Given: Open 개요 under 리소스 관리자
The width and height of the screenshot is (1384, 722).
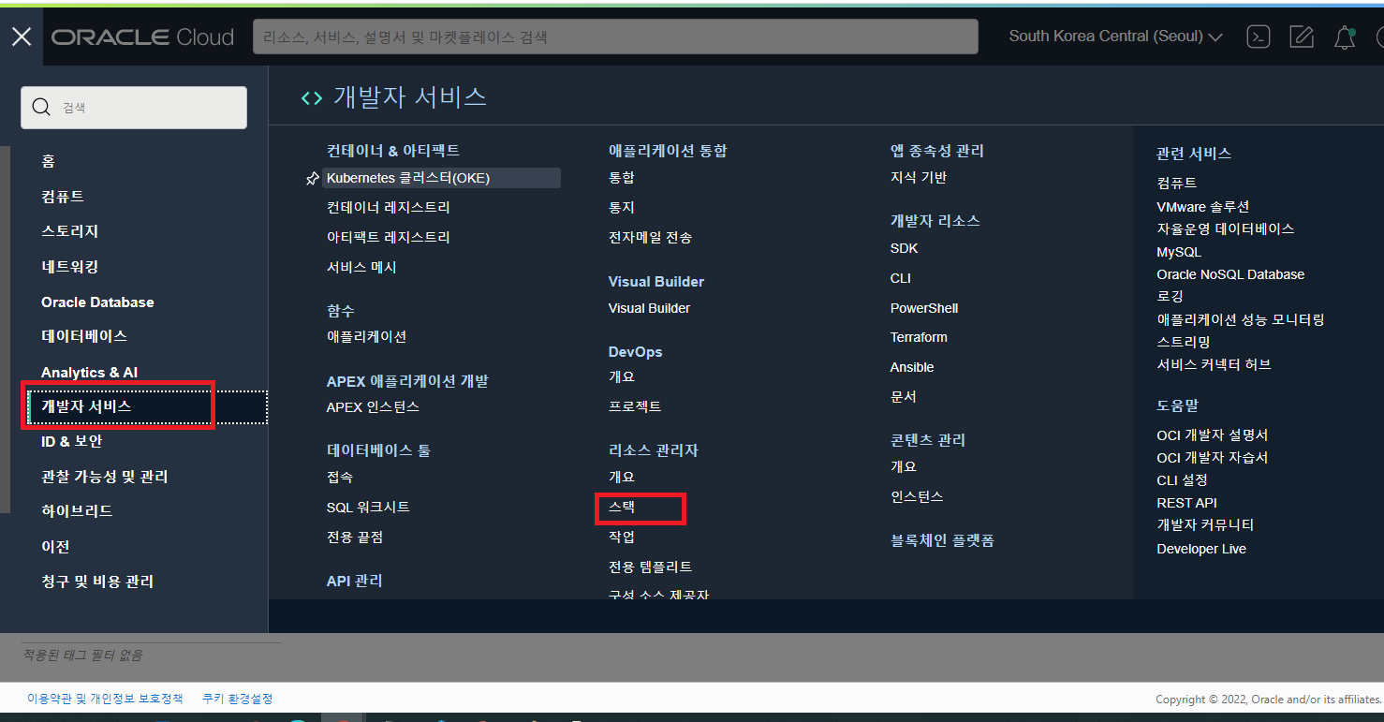Looking at the screenshot, I should tap(622, 477).
